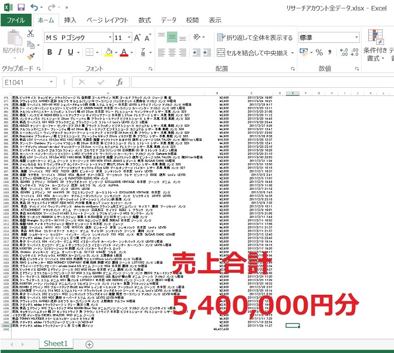This screenshot has height=353, width=394.
Task: Click the percent style icon
Action: (319, 52)
